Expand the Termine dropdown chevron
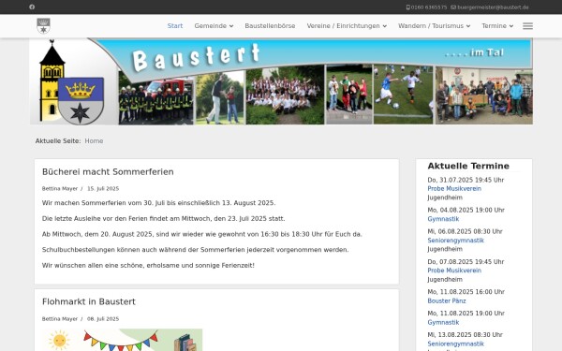562x351 pixels. coord(511,26)
